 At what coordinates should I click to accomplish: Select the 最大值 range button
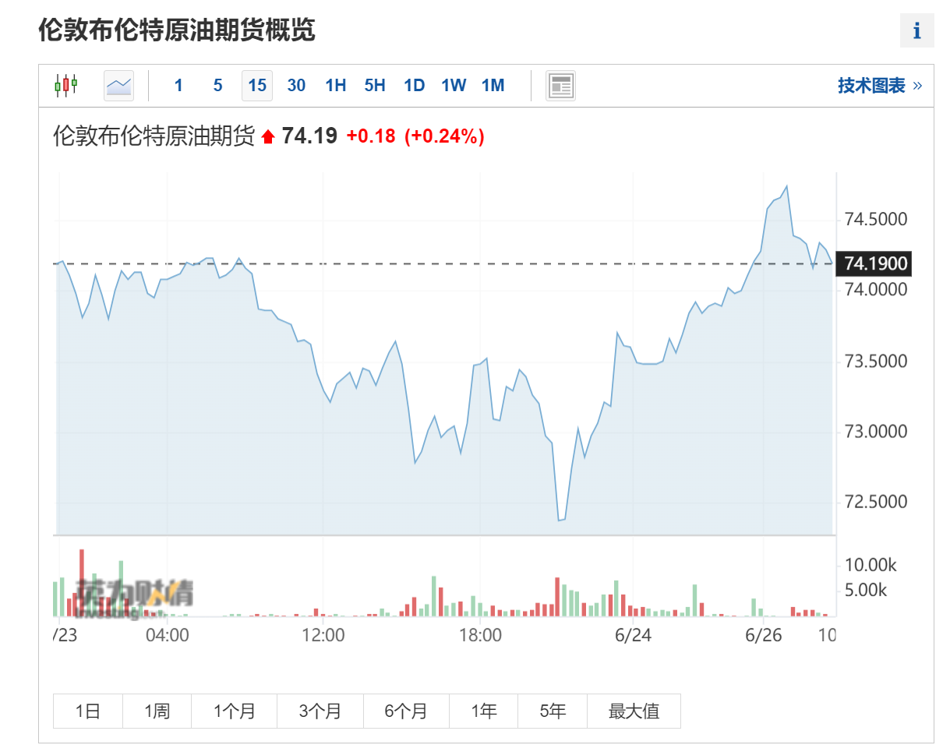pos(634,711)
